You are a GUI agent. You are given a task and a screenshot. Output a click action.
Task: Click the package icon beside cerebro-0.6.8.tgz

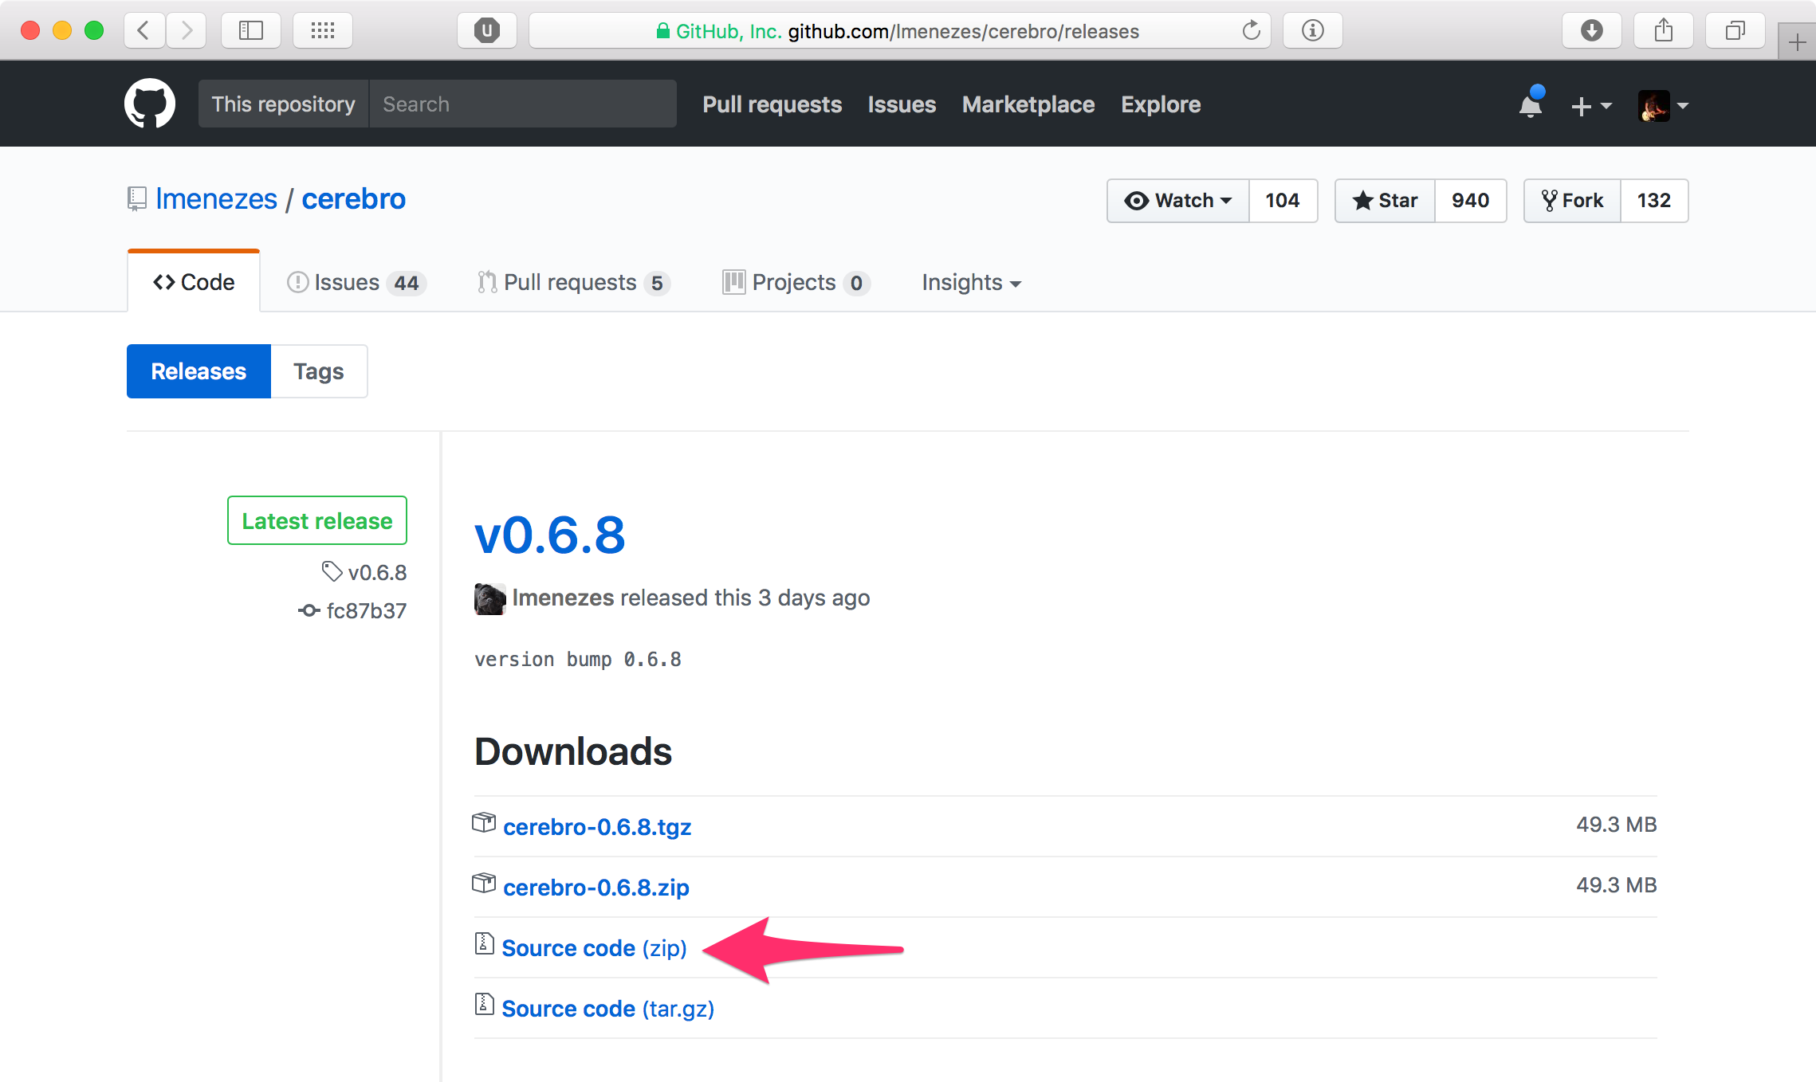click(x=484, y=823)
